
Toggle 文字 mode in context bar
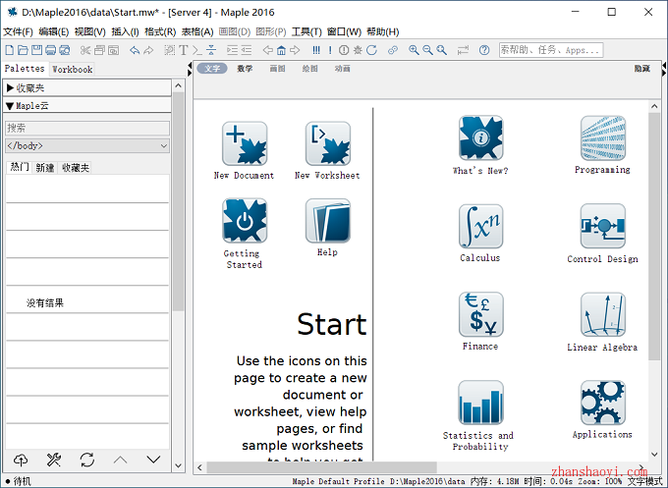212,69
